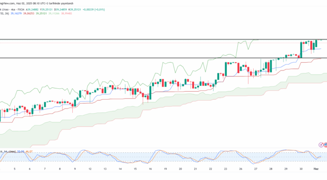Click the date label 27 on time axis
The width and height of the screenshot is (327, 180).
256,169
